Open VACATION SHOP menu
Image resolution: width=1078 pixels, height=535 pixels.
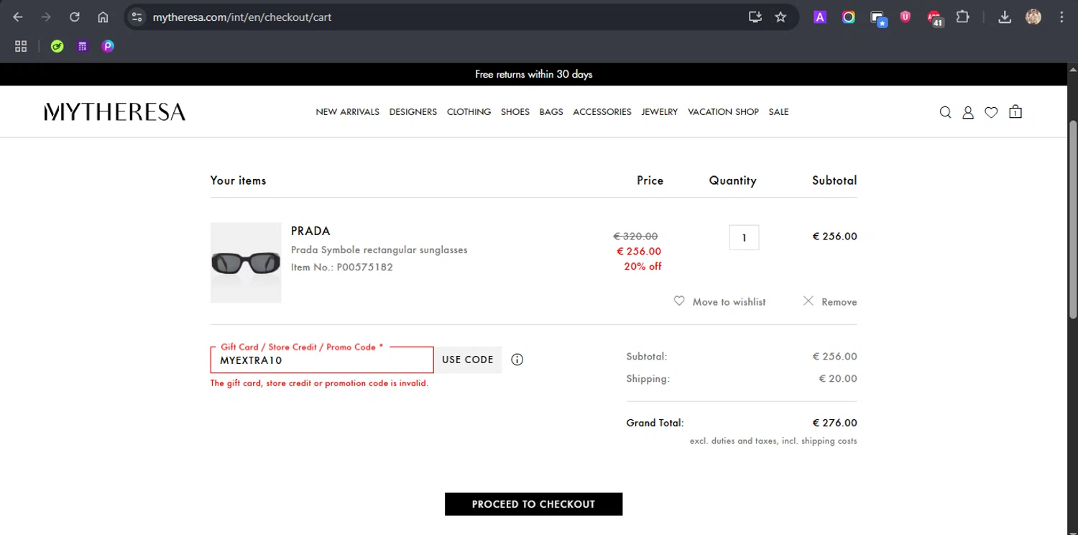click(x=723, y=112)
